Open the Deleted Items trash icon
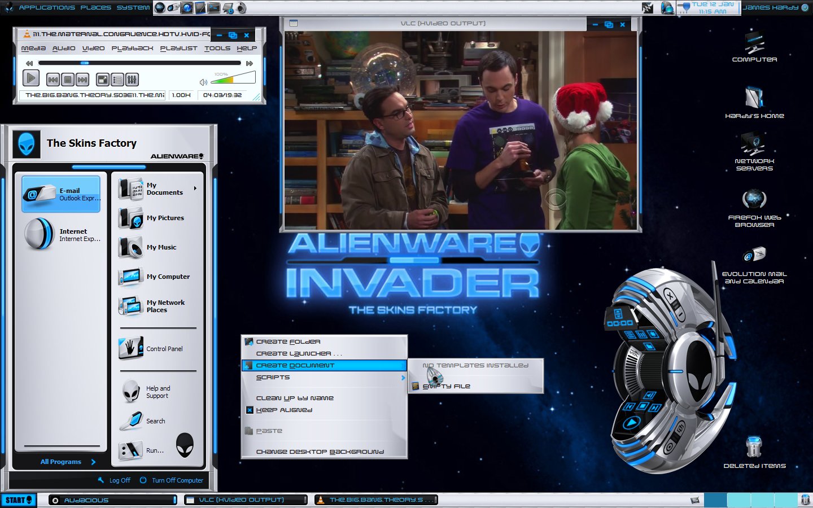Viewport: 813px width, 508px height. click(x=754, y=453)
